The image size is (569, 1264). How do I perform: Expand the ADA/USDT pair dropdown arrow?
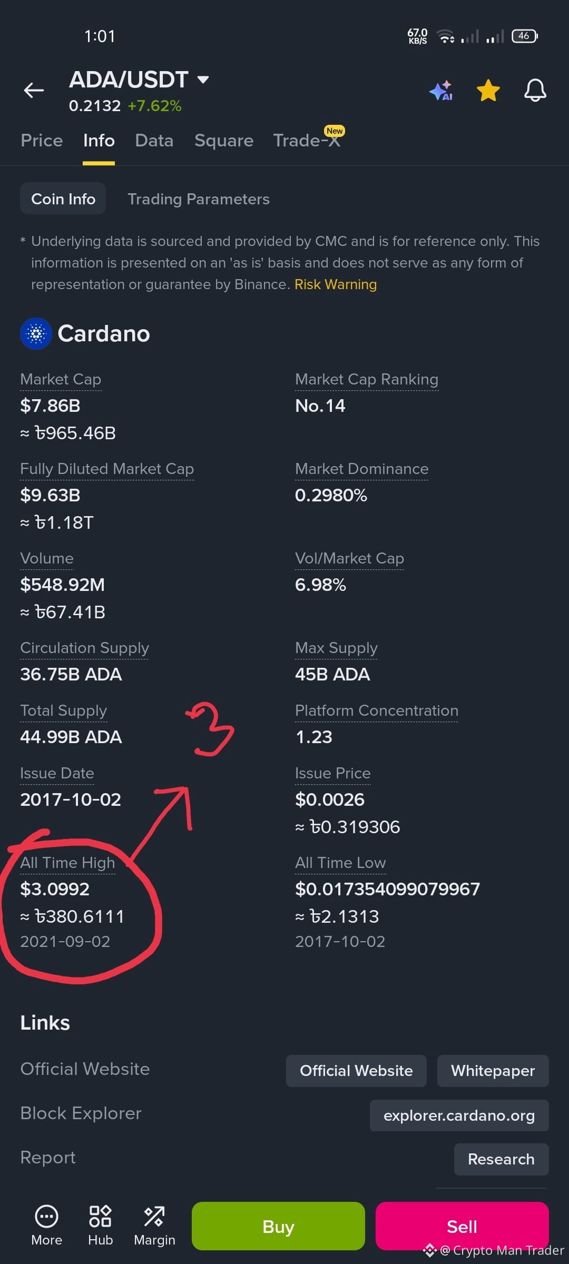203,80
